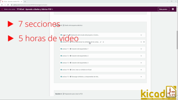Click the Lectura 12 video type icon
The image size is (178, 100).
[x=70, y=56]
